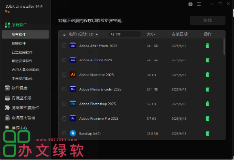
Task: Check the Adobe Premiere Pro 2025 checkbox
Action: point(64,119)
